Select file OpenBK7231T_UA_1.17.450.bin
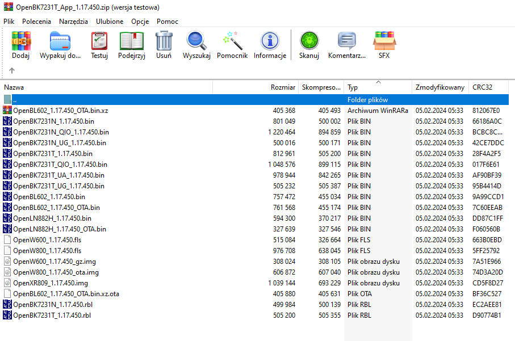 click(59, 175)
